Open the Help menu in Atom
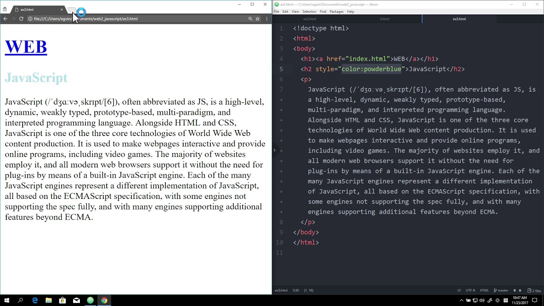 coord(350,11)
